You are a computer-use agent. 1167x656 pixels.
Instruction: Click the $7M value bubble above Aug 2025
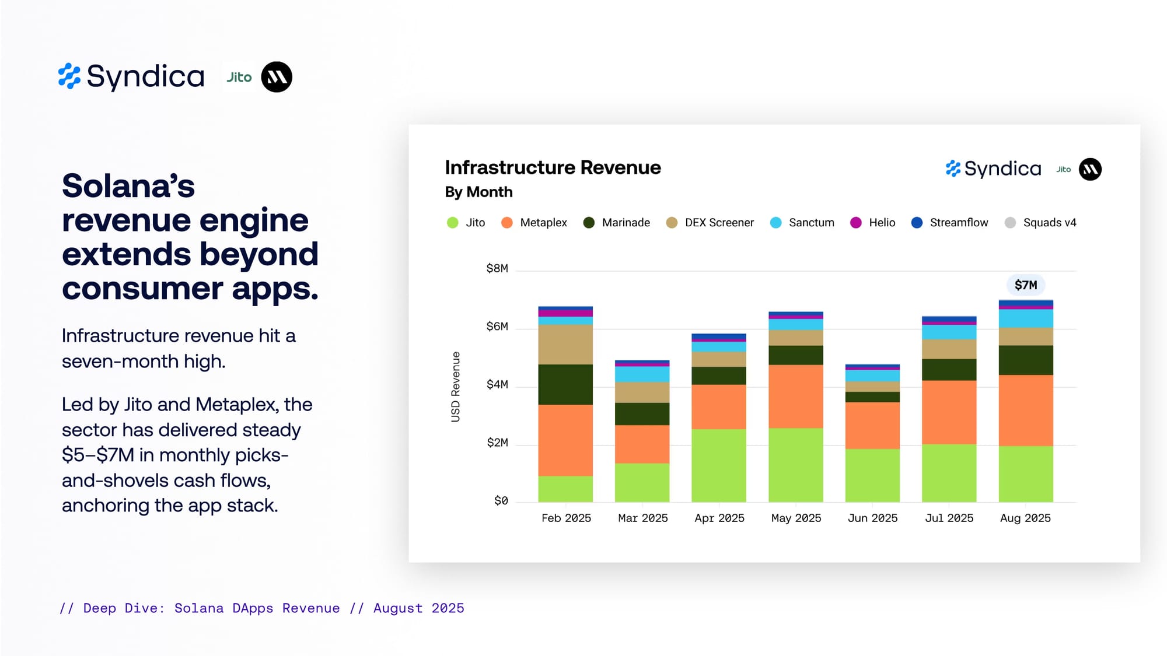pos(1026,285)
